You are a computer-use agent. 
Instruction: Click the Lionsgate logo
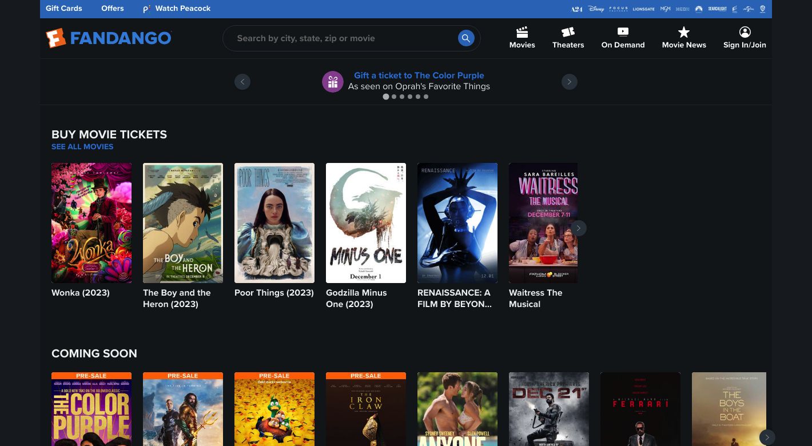[x=643, y=9]
